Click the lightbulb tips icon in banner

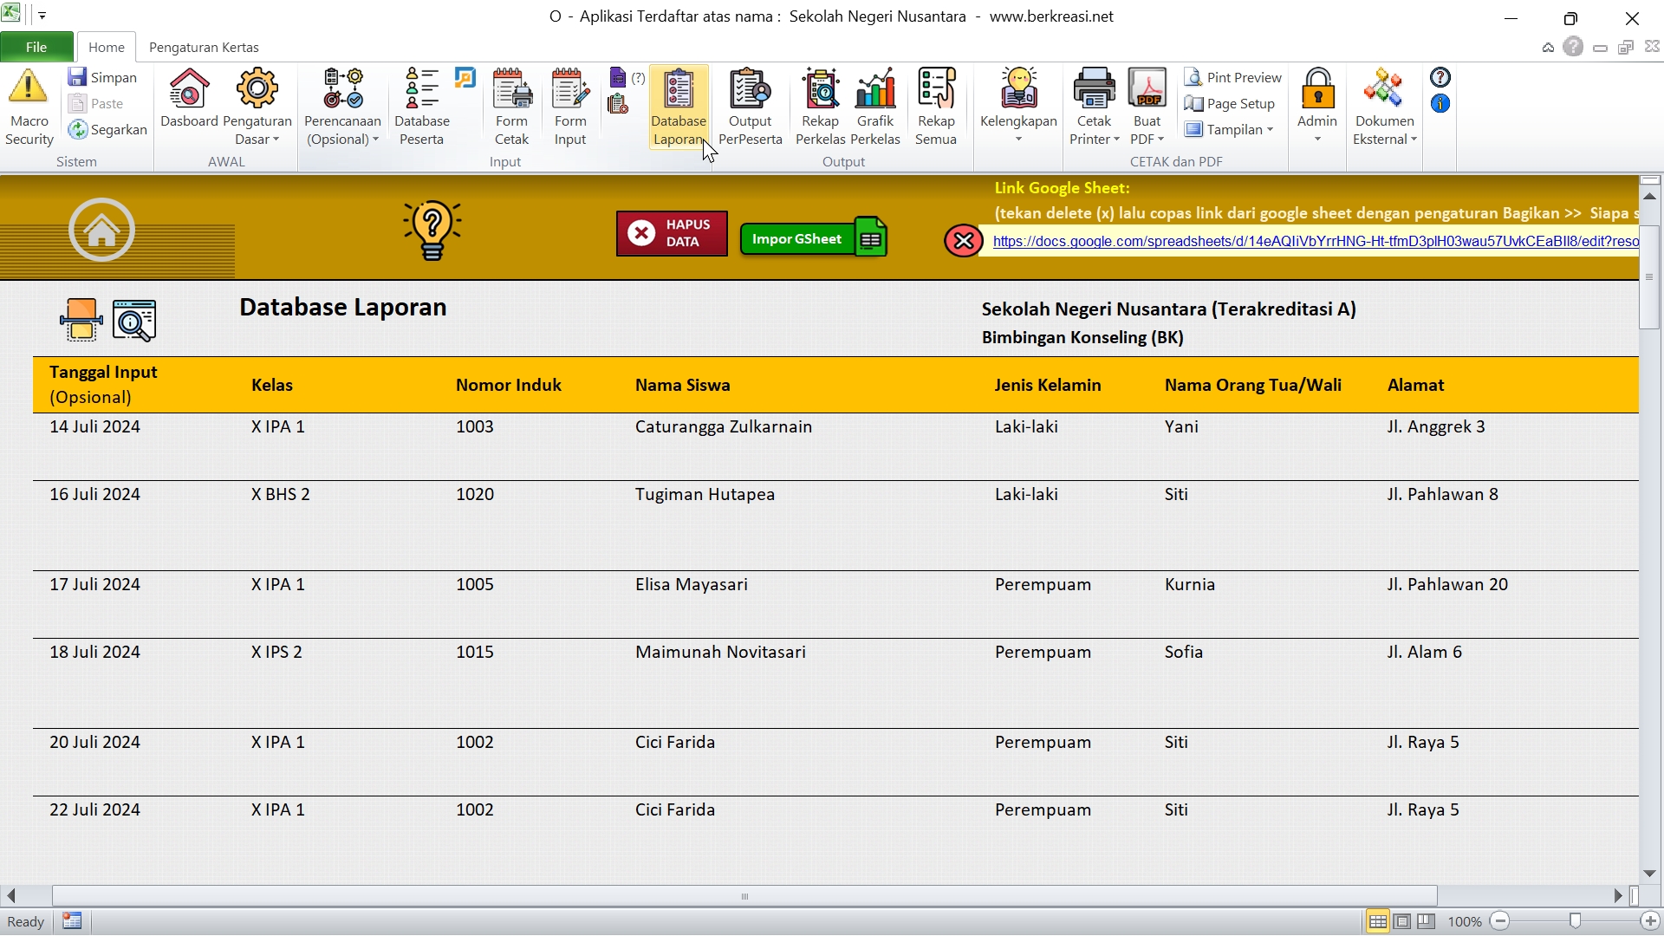point(432,230)
